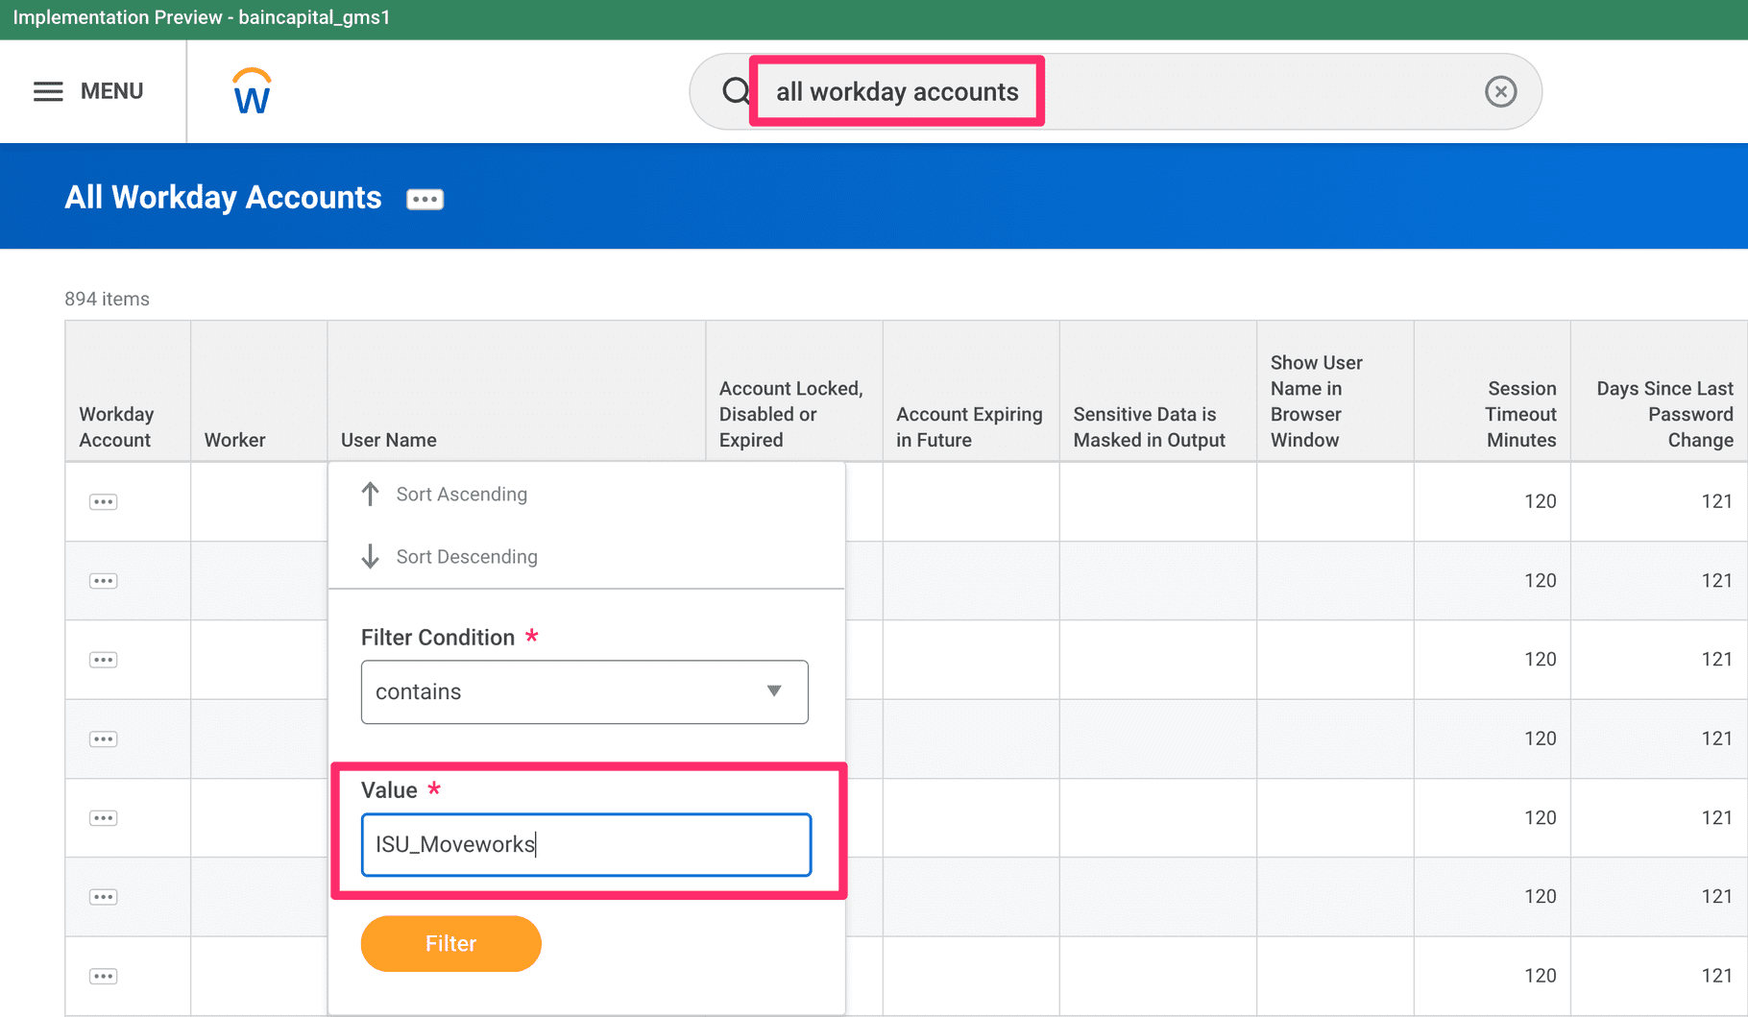Click the Account Locked, Disabled or Expired header
The height and width of the screenshot is (1017, 1748).
pos(794,392)
